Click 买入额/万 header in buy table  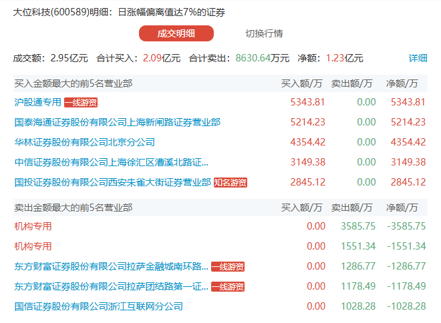point(301,83)
